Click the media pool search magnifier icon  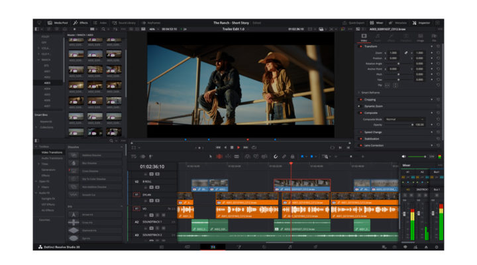coord(103,29)
